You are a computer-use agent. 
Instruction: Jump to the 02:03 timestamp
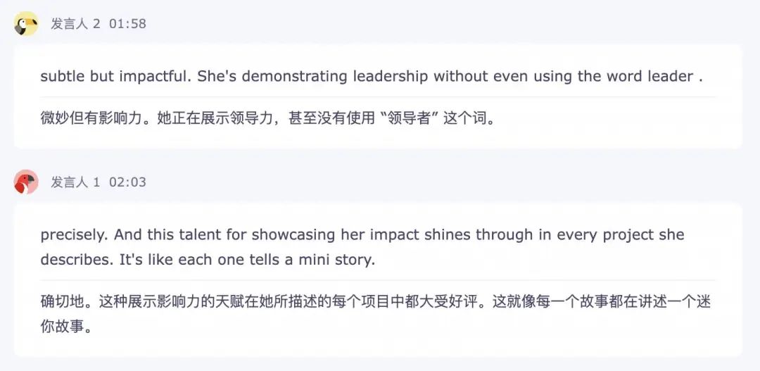(x=127, y=182)
